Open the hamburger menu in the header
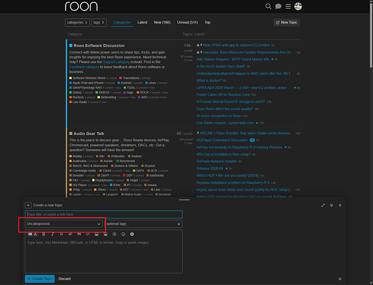The width and height of the screenshot is (373, 285). tap(288, 6)
